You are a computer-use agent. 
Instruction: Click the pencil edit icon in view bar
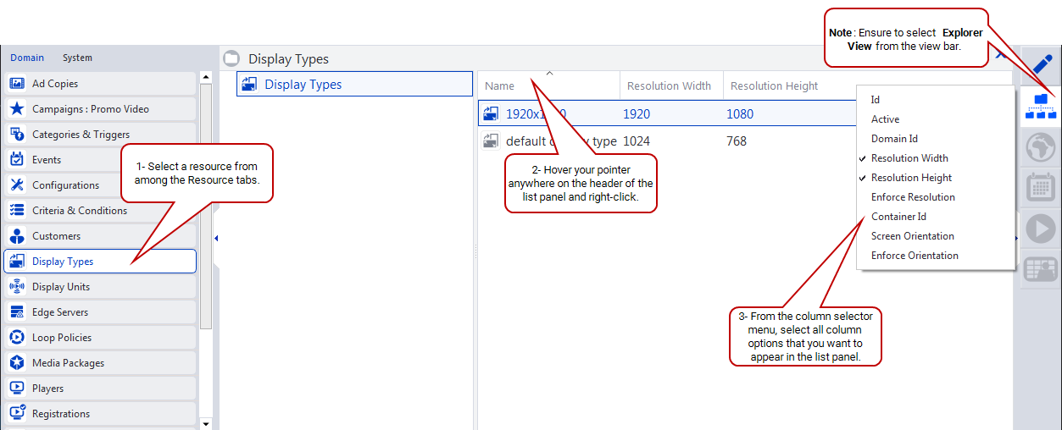click(1041, 64)
